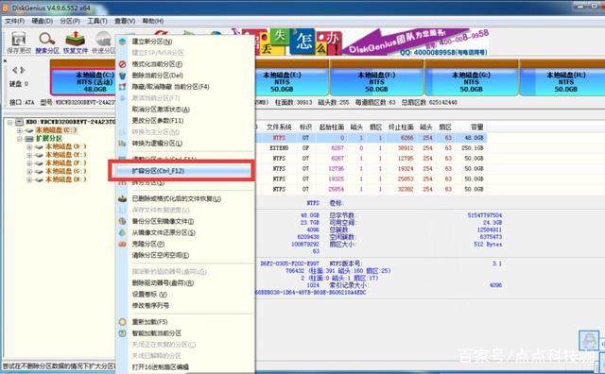Open the 工具(T) menu

coord(97,21)
